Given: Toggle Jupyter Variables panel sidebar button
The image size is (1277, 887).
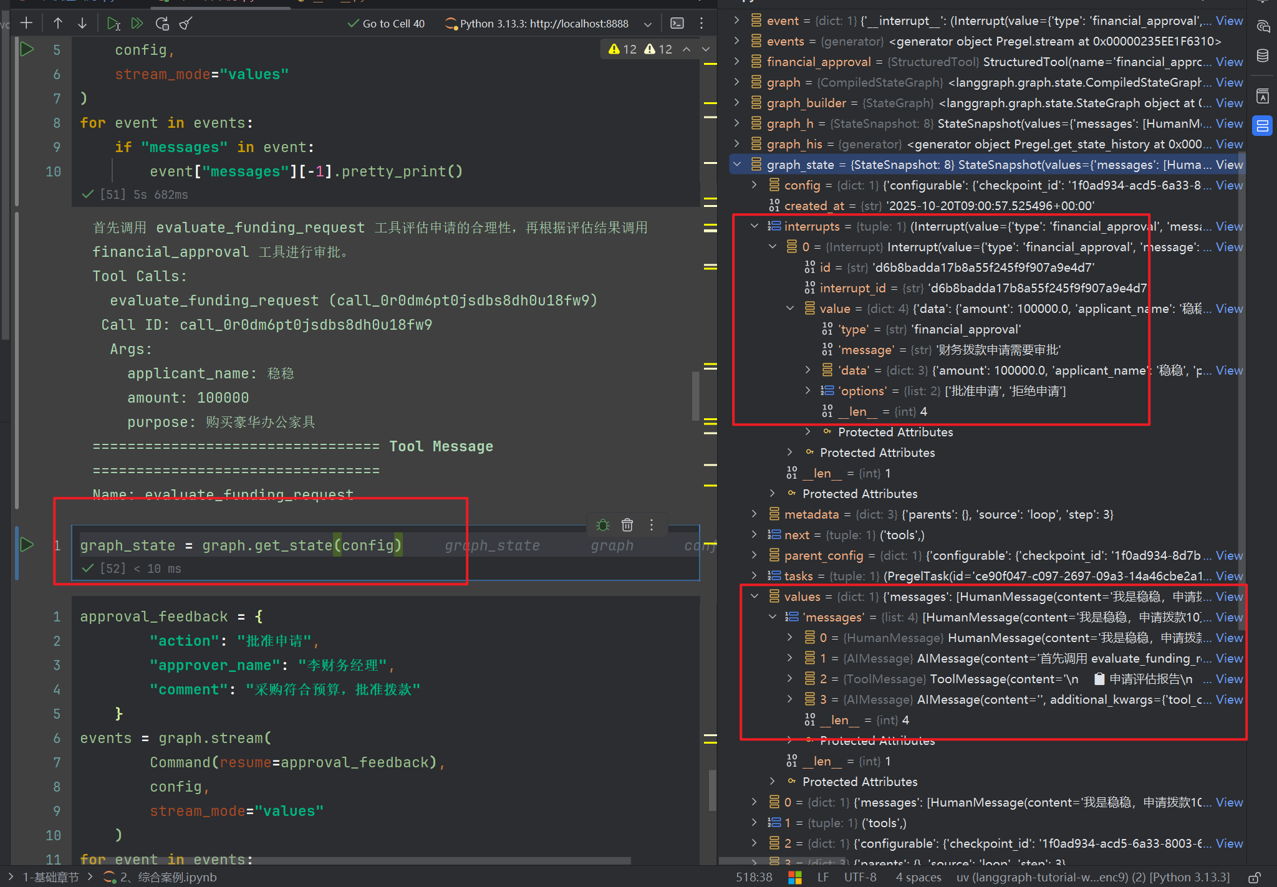Looking at the screenshot, I should 1263,126.
